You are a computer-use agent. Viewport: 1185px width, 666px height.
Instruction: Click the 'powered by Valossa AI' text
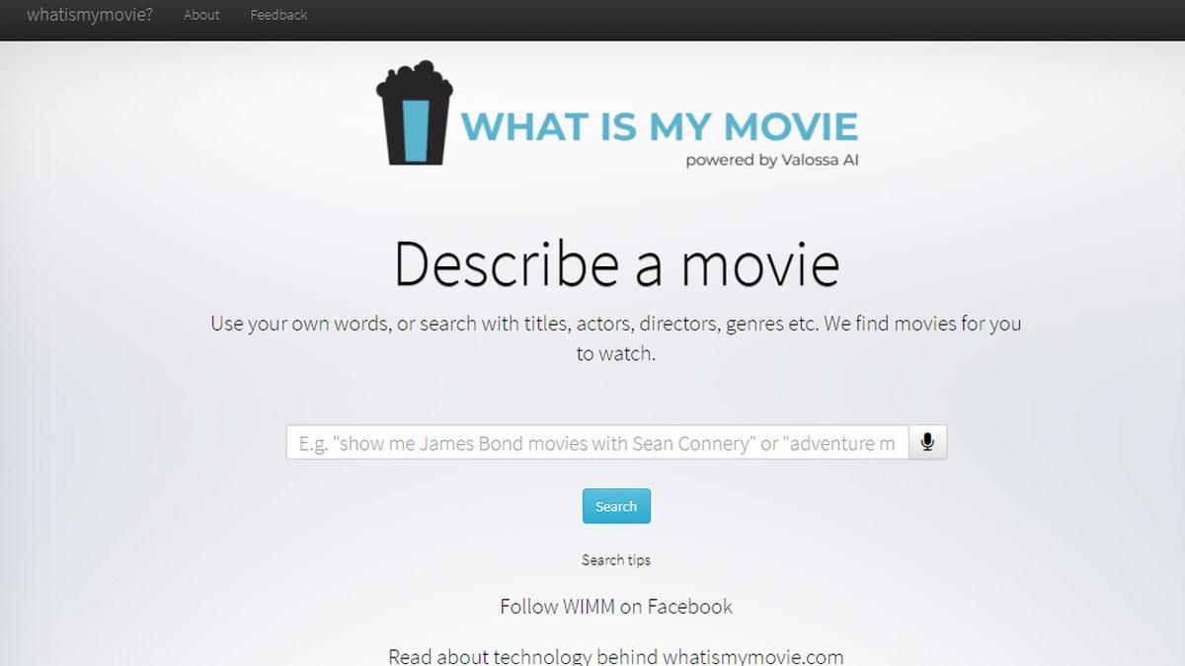771,159
